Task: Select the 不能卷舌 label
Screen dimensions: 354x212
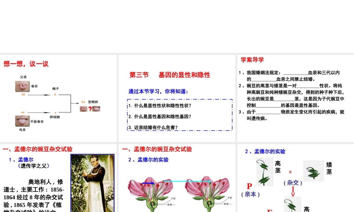Action: click(x=37, y=122)
